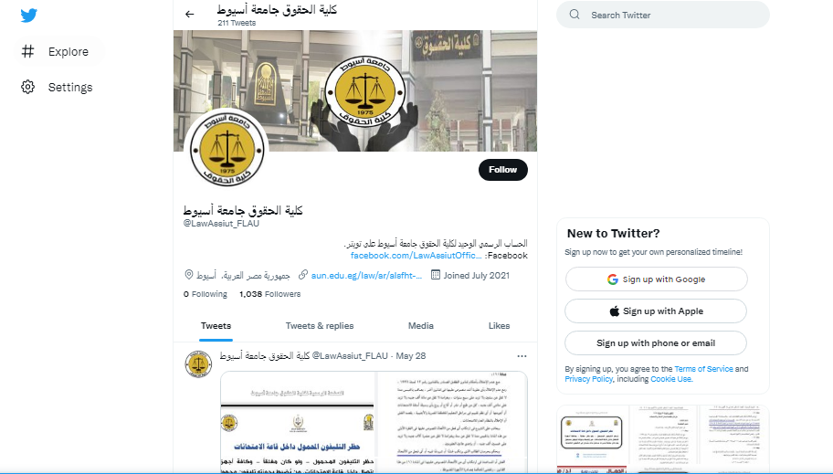Sign up with phone or email
Screen dimensions: 833x474
pos(656,342)
